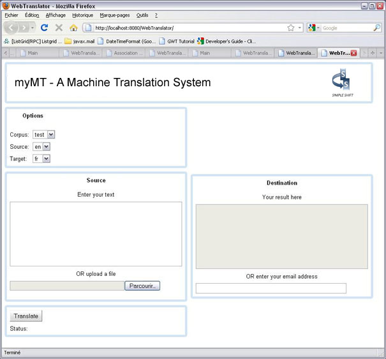The height and width of the screenshot is (359, 386).
Task: Open the navigation history dropdown arrow
Action: (x=33, y=28)
